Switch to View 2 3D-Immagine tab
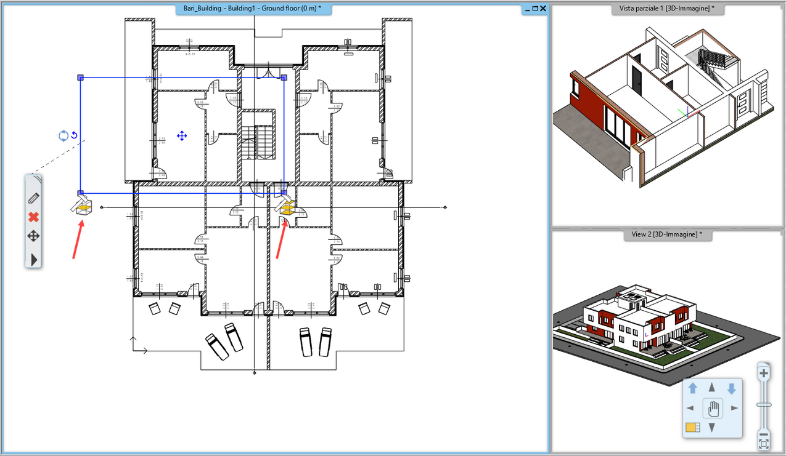786x456 pixels. click(x=667, y=234)
